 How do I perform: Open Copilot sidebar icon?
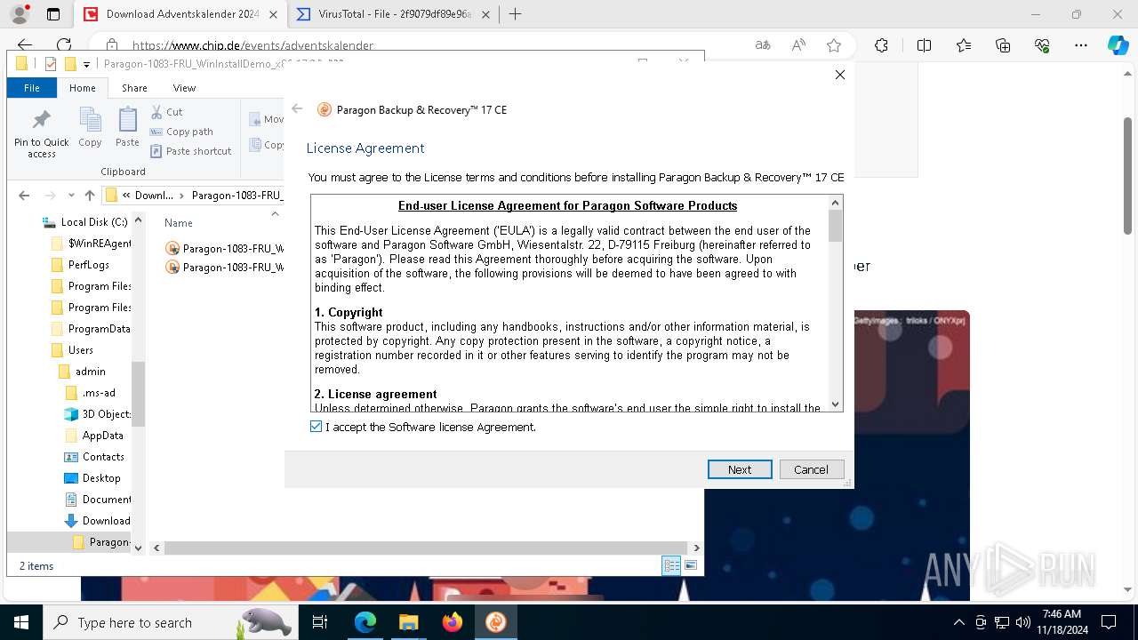click(x=1118, y=45)
